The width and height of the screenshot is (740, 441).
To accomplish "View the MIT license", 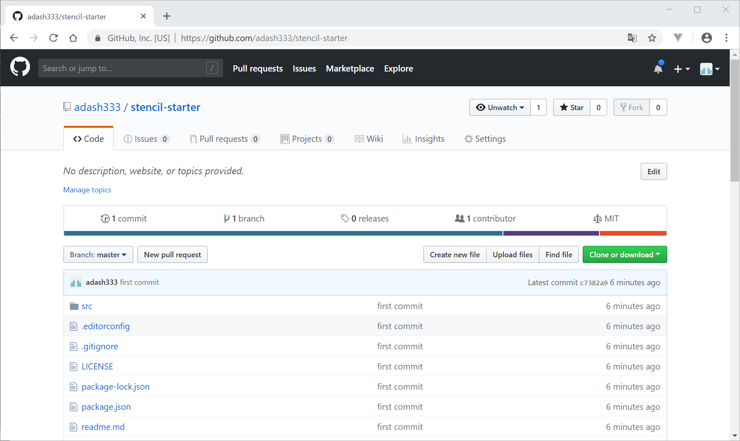I will pos(606,219).
